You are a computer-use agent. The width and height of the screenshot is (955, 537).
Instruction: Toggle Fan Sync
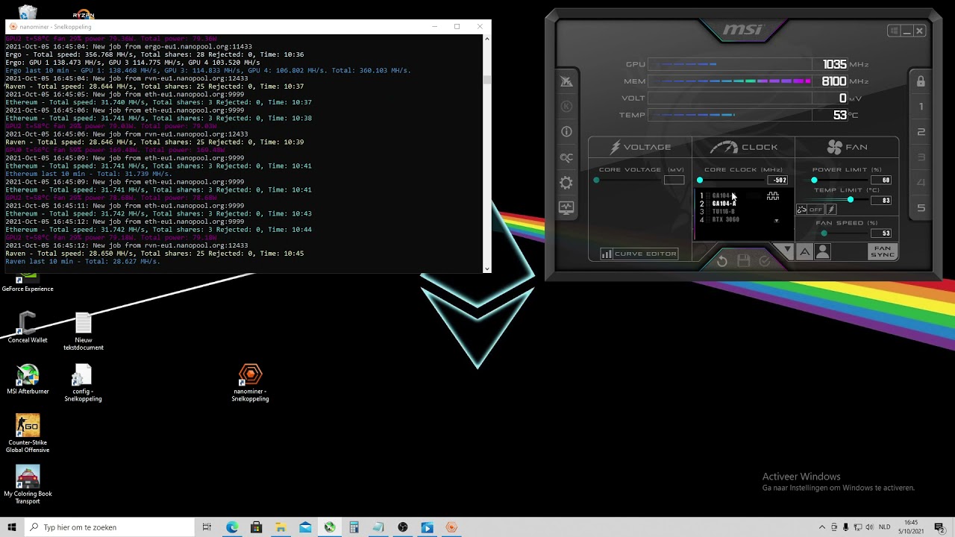point(883,252)
